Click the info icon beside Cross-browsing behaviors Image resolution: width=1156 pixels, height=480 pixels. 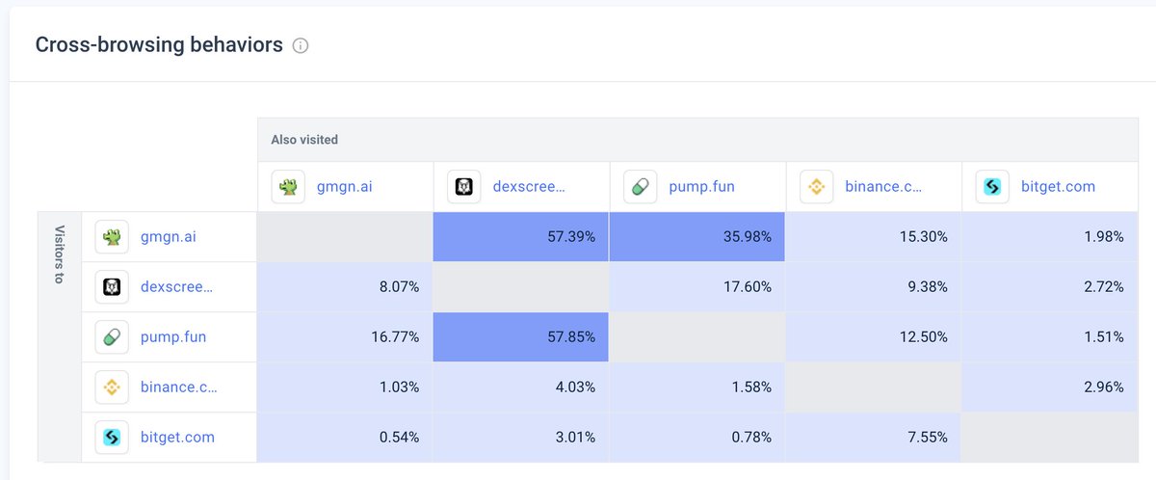click(301, 46)
